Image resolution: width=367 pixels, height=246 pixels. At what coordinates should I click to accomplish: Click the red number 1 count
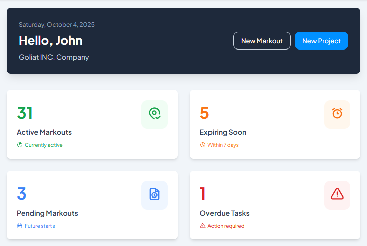(x=203, y=194)
